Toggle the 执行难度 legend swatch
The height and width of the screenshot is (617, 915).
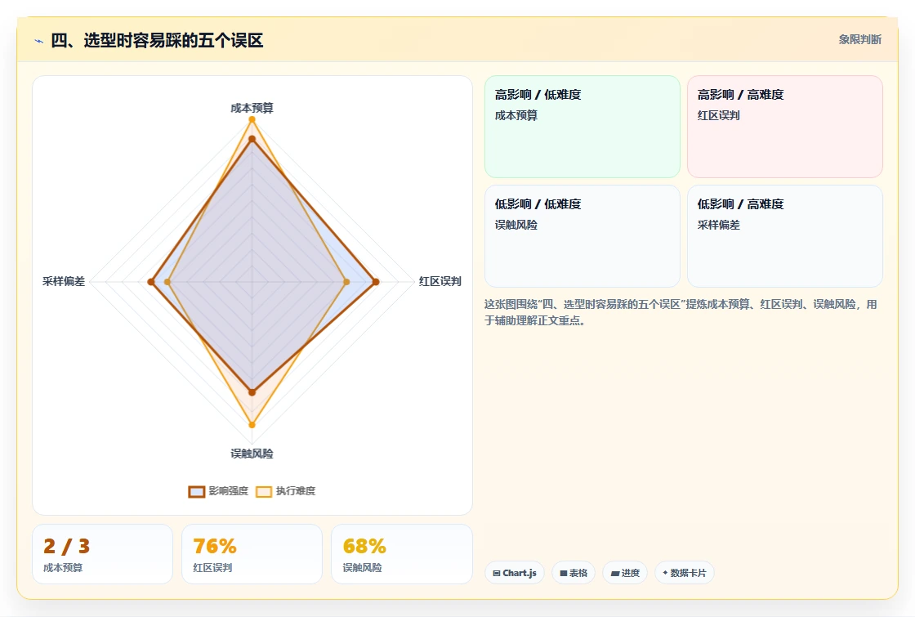pyautogui.click(x=264, y=491)
